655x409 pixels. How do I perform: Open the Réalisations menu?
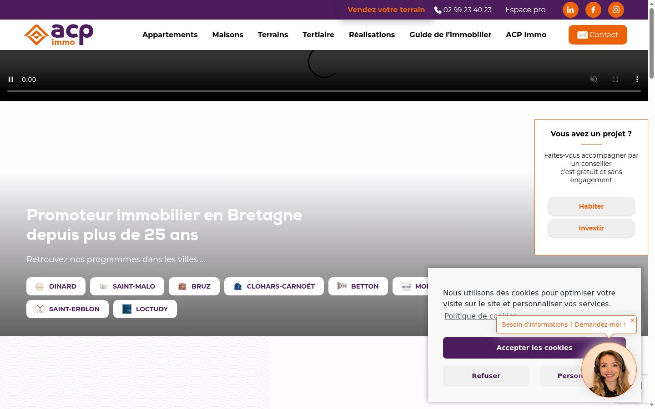click(372, 35)
